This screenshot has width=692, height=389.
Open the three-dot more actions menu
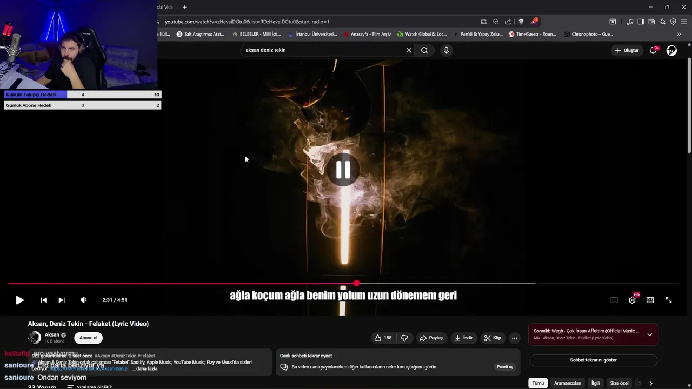pos(515,338)
